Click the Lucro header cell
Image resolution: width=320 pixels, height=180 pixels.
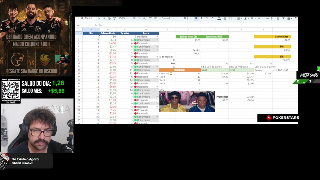pyautogui.click(x=146, y=33)
